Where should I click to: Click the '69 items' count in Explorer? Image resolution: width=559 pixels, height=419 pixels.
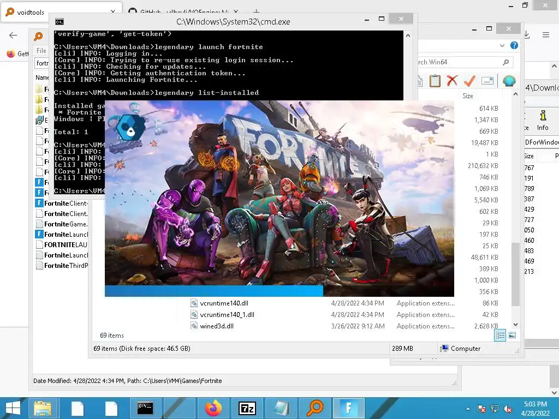click(x=111, y=336)
